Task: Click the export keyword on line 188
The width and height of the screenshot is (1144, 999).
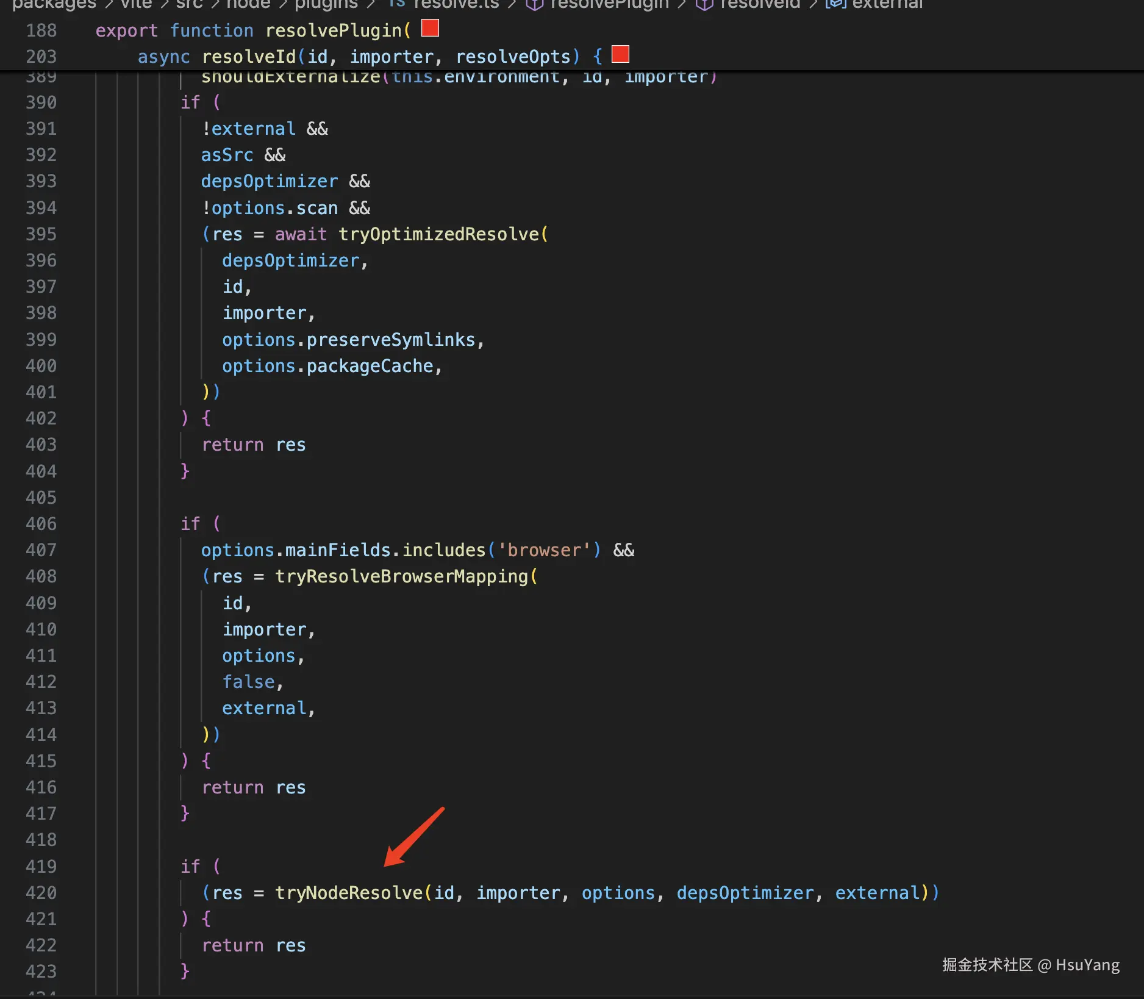Action: pyautogui.click(x=126, y=30)
